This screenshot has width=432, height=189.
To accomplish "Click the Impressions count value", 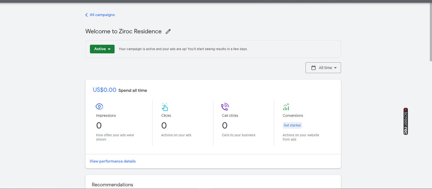I will click(x=99, y=125).
